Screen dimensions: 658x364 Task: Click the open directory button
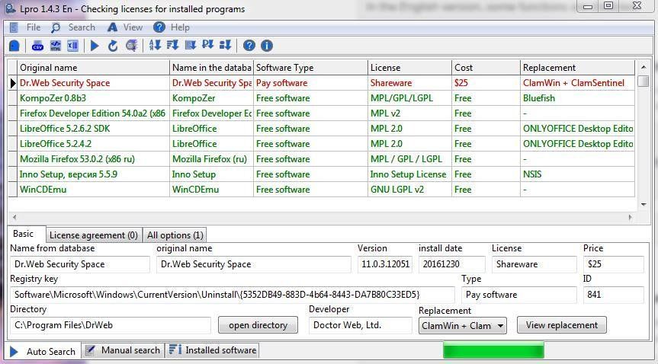pos(258,325)
